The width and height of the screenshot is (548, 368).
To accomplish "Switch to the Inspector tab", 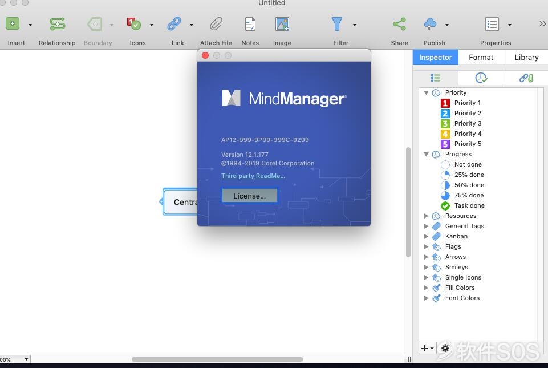I will pyautogui.click(x=436, y=58).
